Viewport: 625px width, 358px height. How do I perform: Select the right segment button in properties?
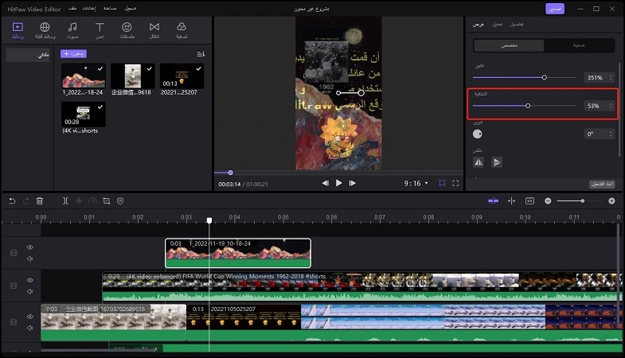click(x=579, y=45)
